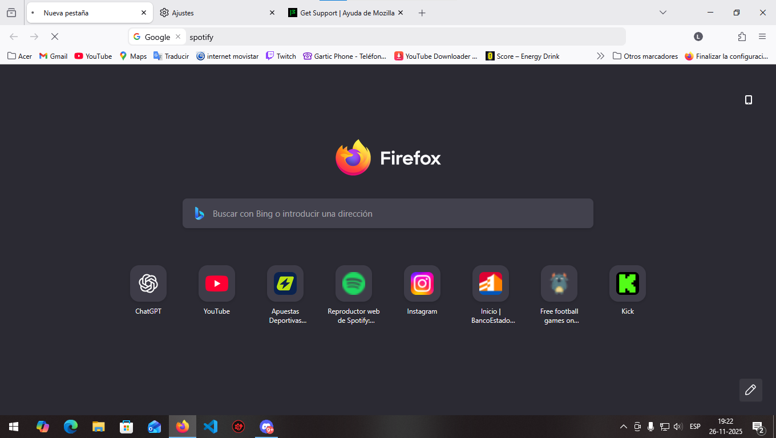Go forward to the next page

(34, 36)
